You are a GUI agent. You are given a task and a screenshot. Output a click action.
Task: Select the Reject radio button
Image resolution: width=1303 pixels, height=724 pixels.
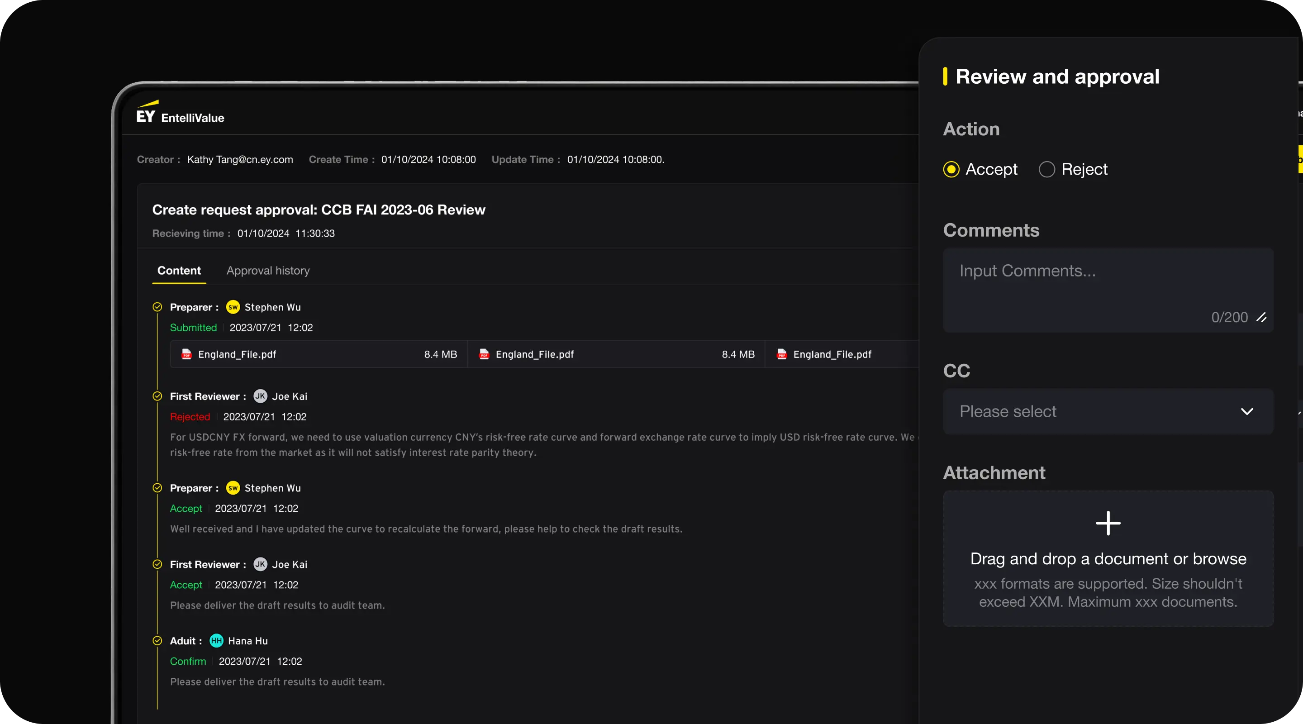(x=1046, y=169)
